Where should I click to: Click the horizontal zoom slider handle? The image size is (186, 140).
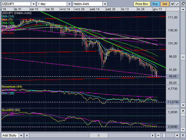click(x=164, y=135)
